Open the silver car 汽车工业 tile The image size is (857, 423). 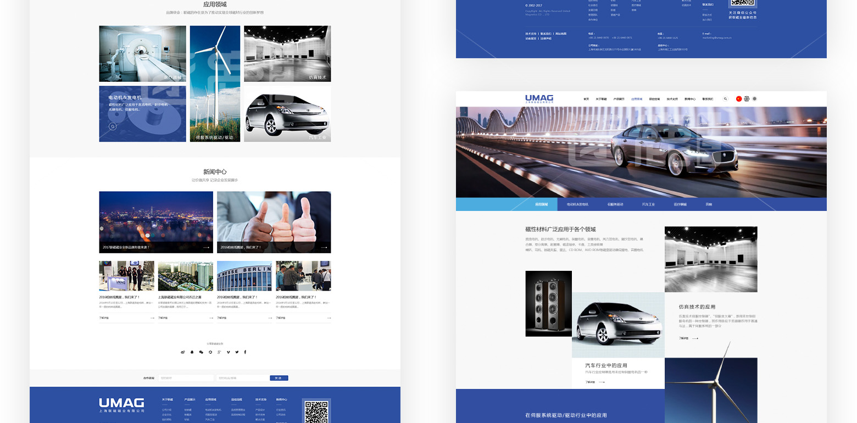click(x=287, y=114)
